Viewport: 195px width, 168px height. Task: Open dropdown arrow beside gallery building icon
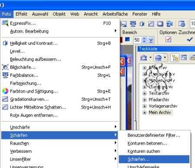pyautogui.click(x=150, y=58)
